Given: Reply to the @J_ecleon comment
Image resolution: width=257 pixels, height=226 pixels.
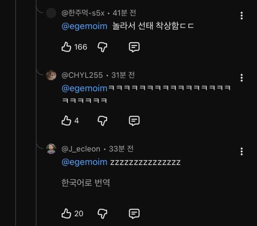Looking at the screenshot, I should [134, 213].
